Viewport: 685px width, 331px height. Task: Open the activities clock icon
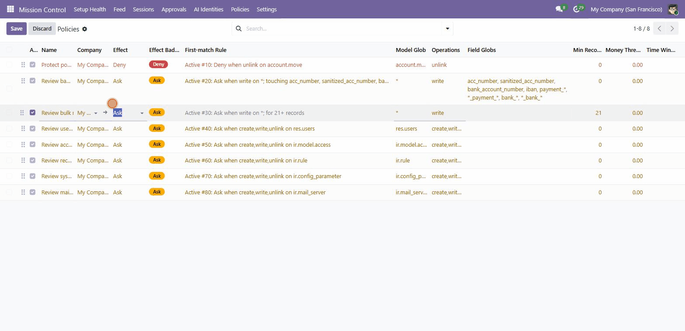tap(576, 9)
